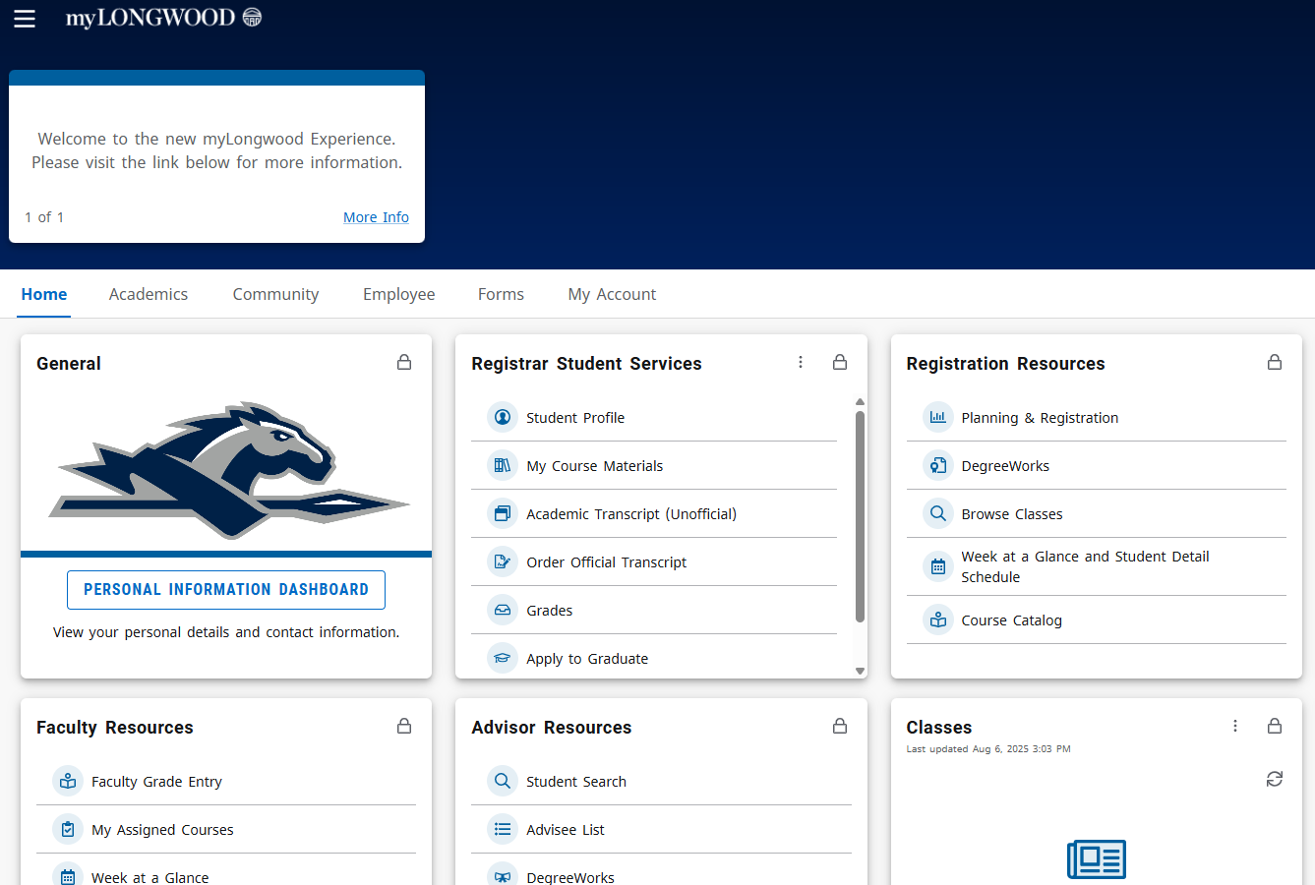Open the Course Catalog link
The height and width of the screenshot is (885, 1315).
(1011, 620)
